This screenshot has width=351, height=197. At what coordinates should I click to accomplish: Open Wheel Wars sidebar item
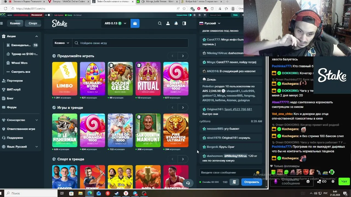(22, 63)
